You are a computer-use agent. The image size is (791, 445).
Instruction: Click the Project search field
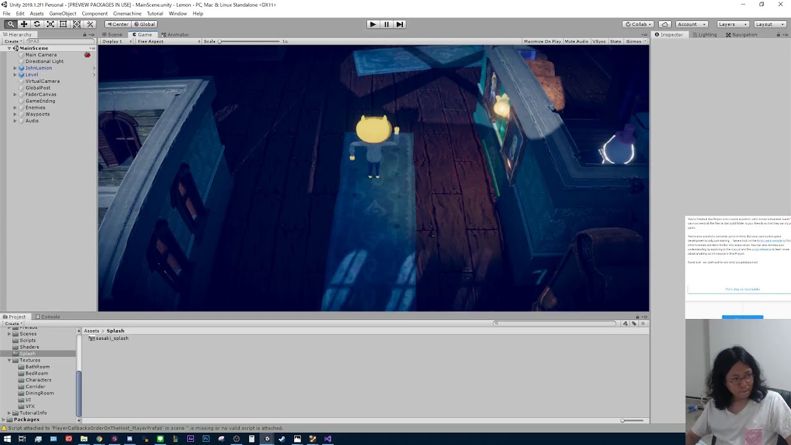coord(556,323)
